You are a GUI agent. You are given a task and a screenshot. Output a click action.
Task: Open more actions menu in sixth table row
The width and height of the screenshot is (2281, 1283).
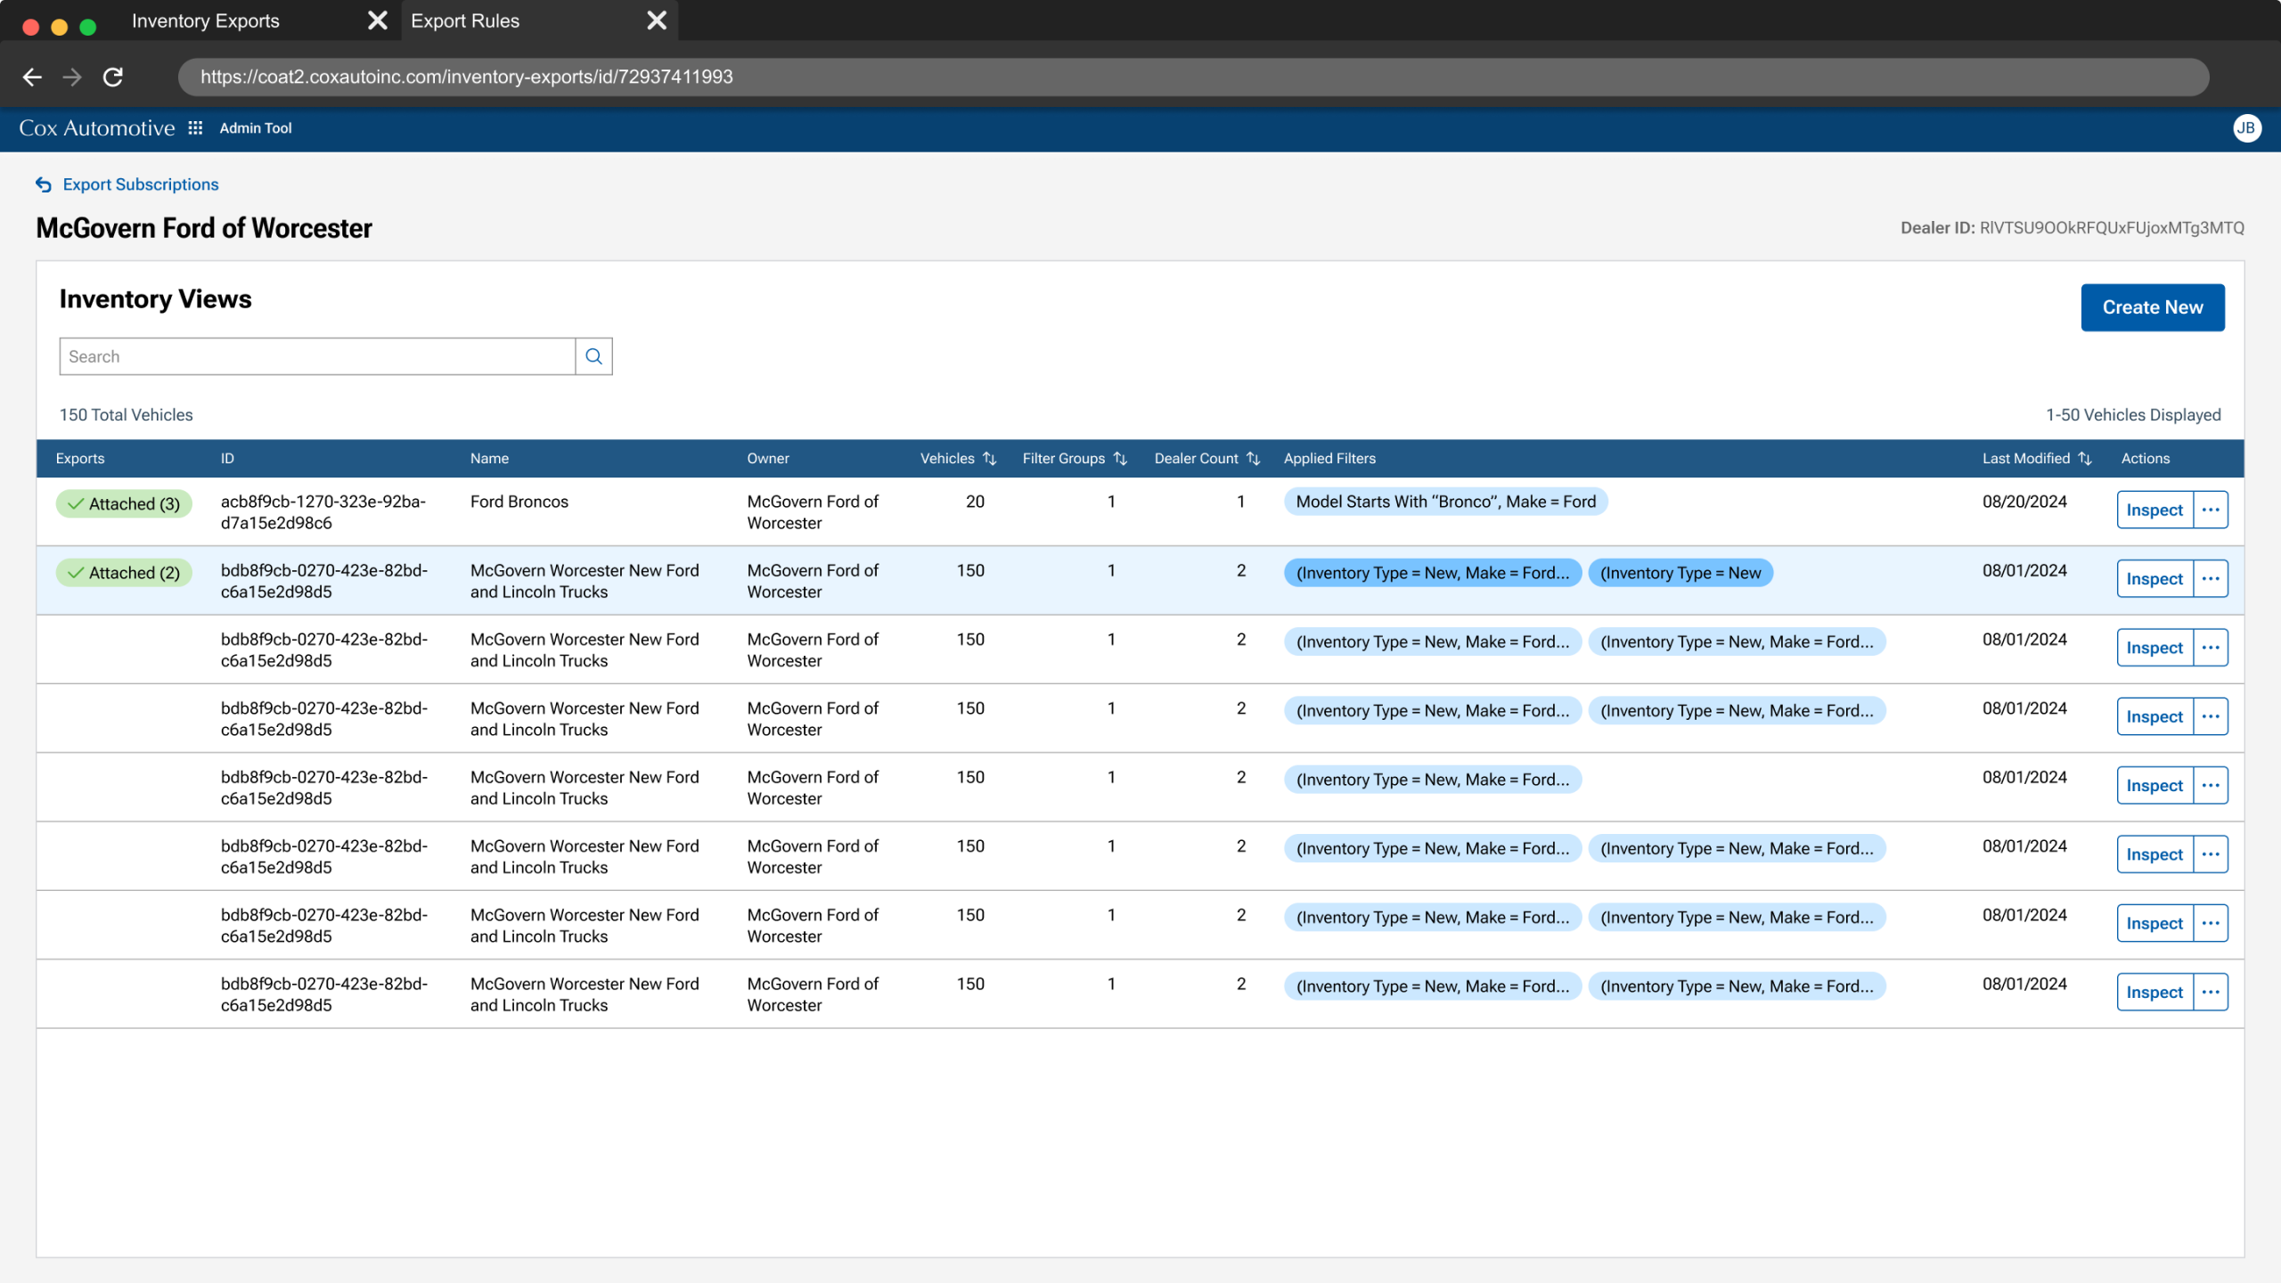pos(2211,854)
